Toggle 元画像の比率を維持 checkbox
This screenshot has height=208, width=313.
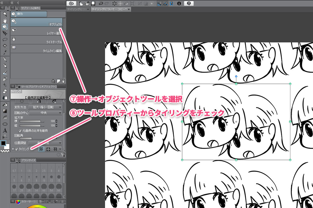(x=20, y=131)
